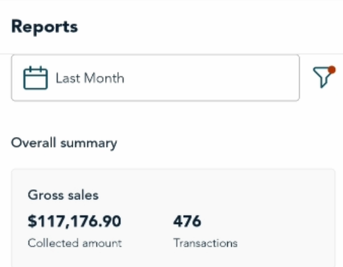Click the $117,176.90 collected amount value
The image size is (343, 267).
coord(75,221)
